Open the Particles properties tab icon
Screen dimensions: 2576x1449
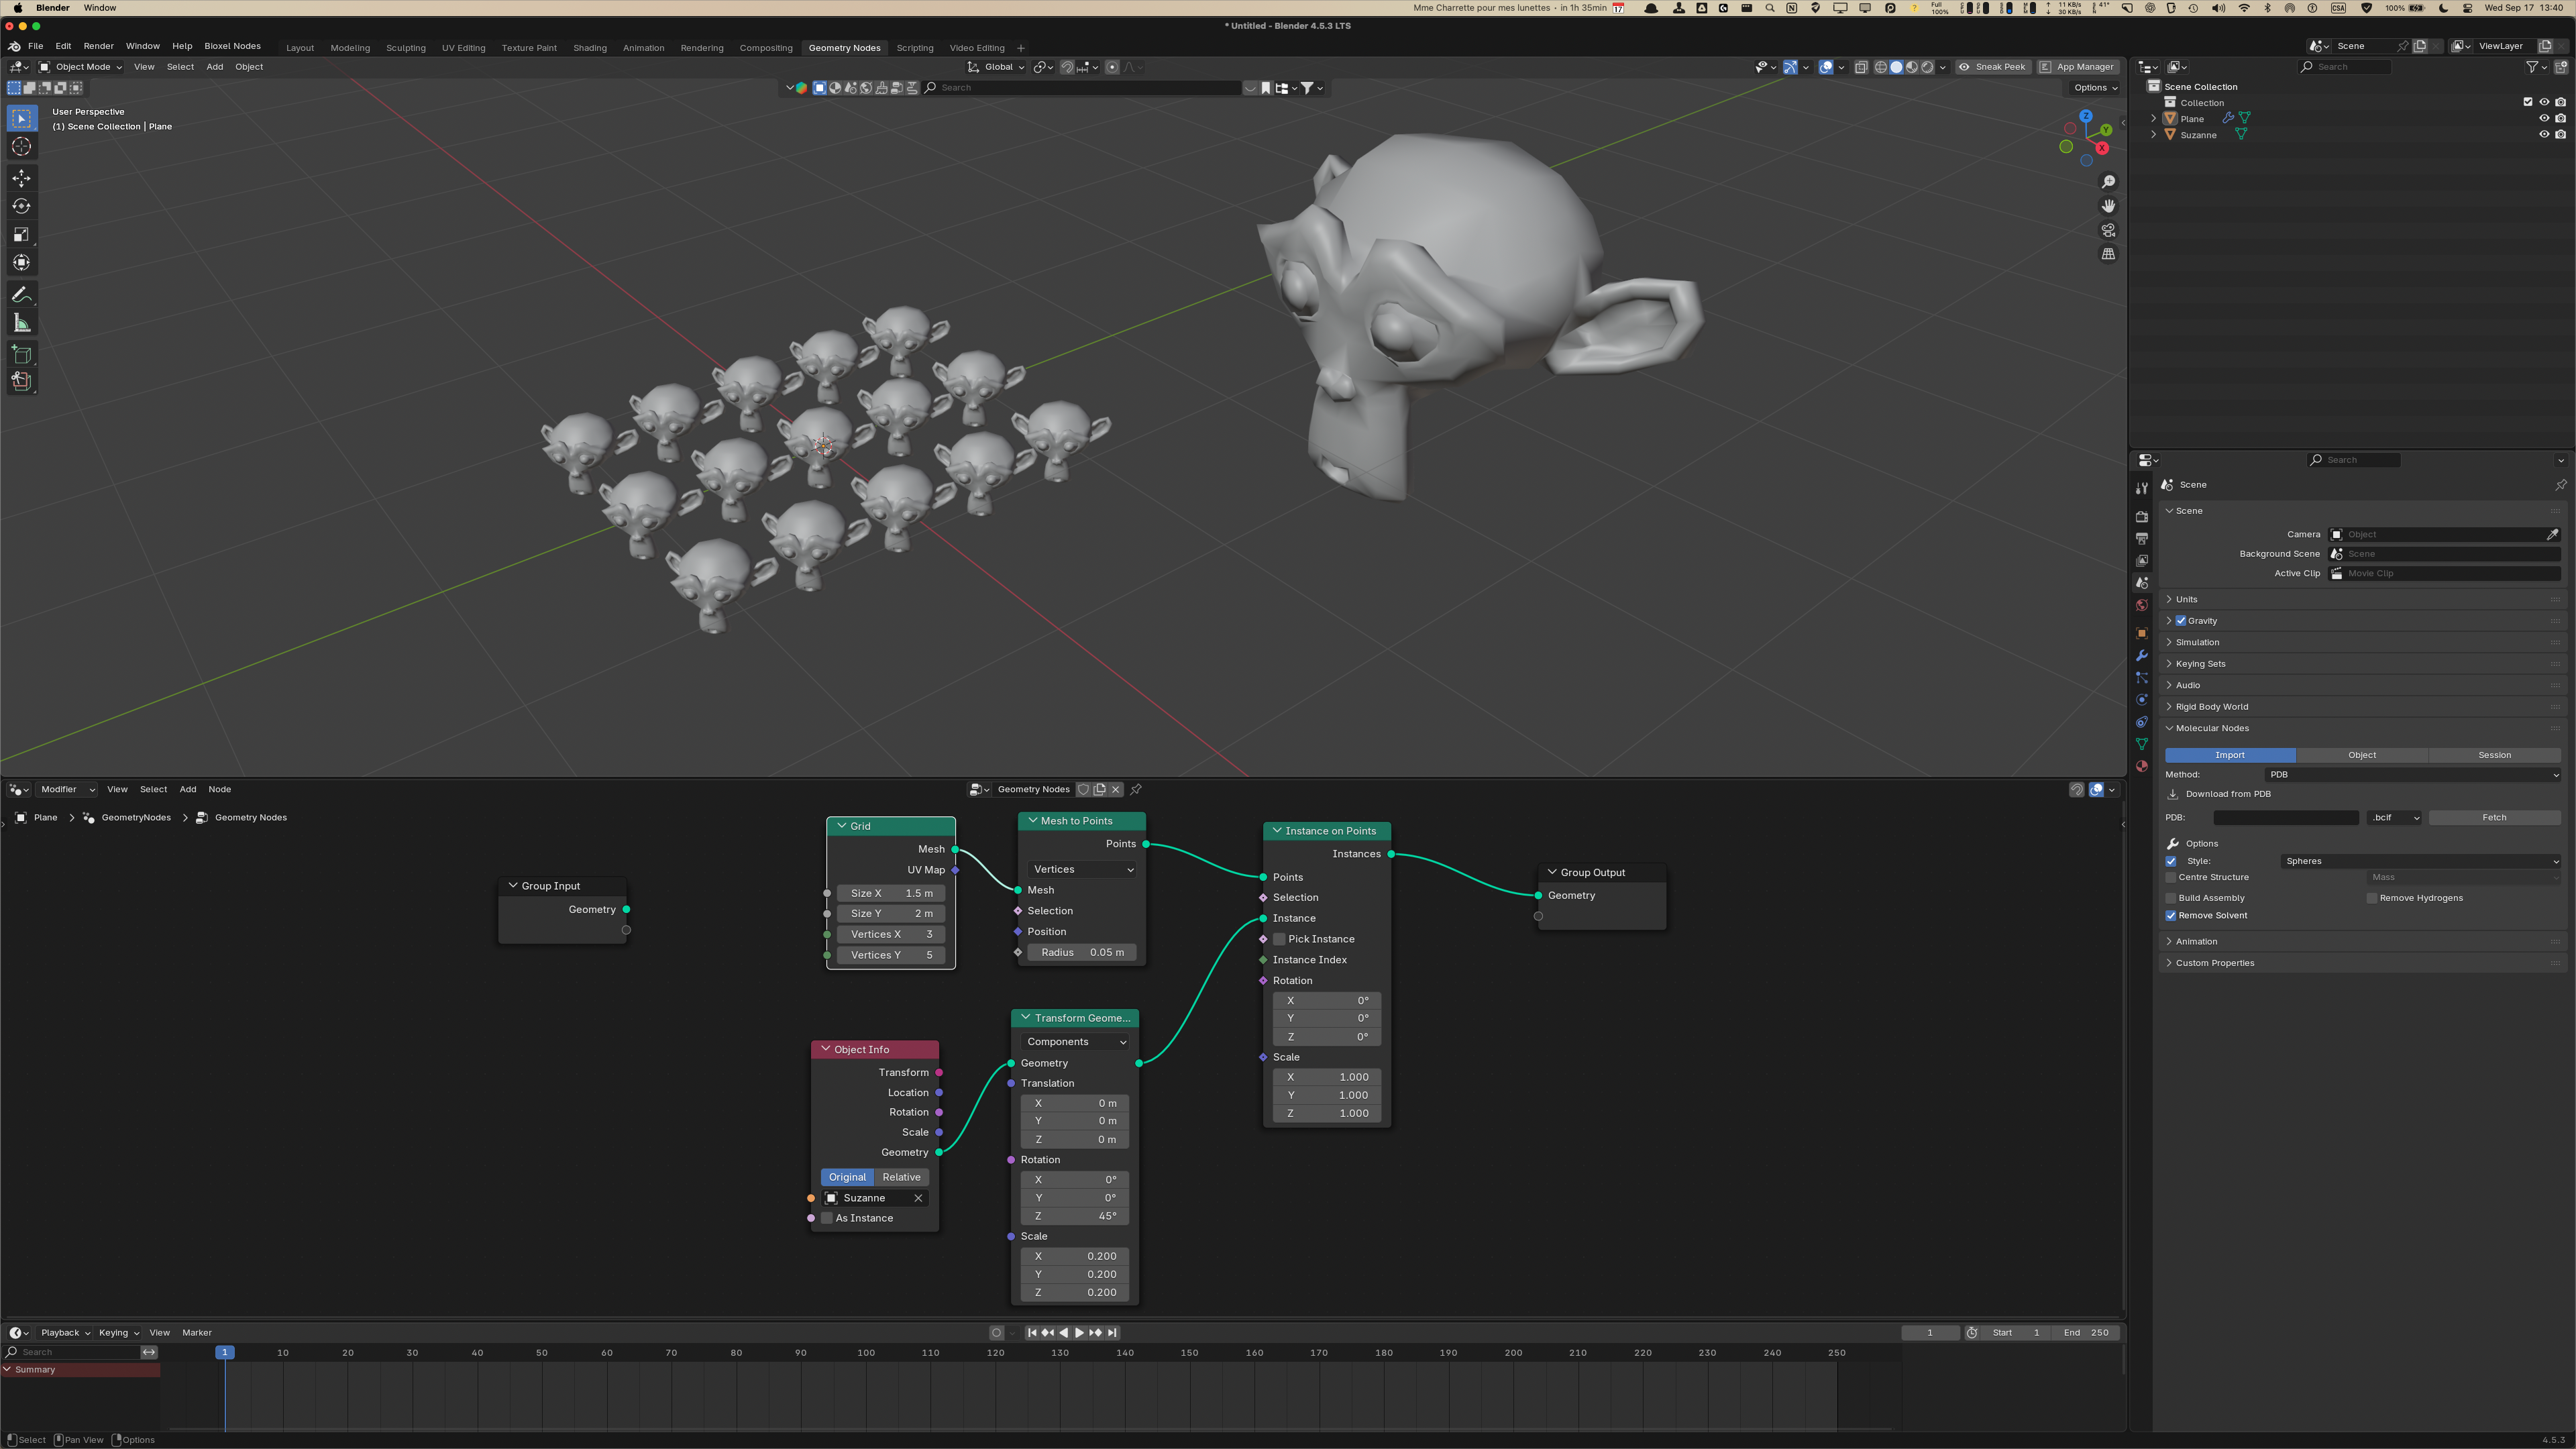coord(2142,678)
